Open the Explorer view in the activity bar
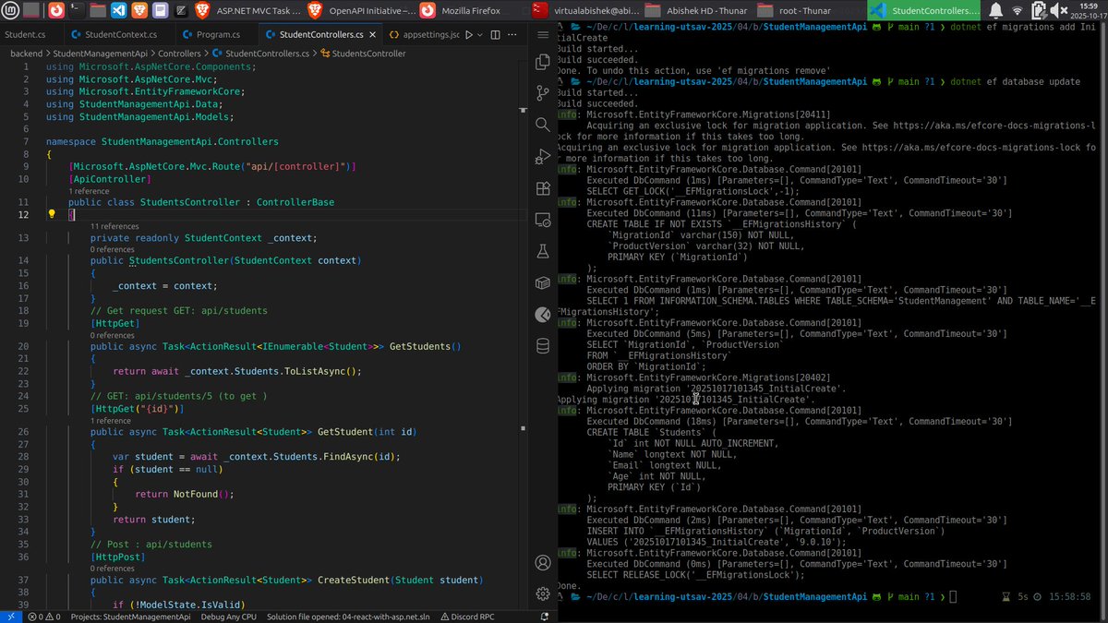Screen dimensions: 1108x623 542,63
